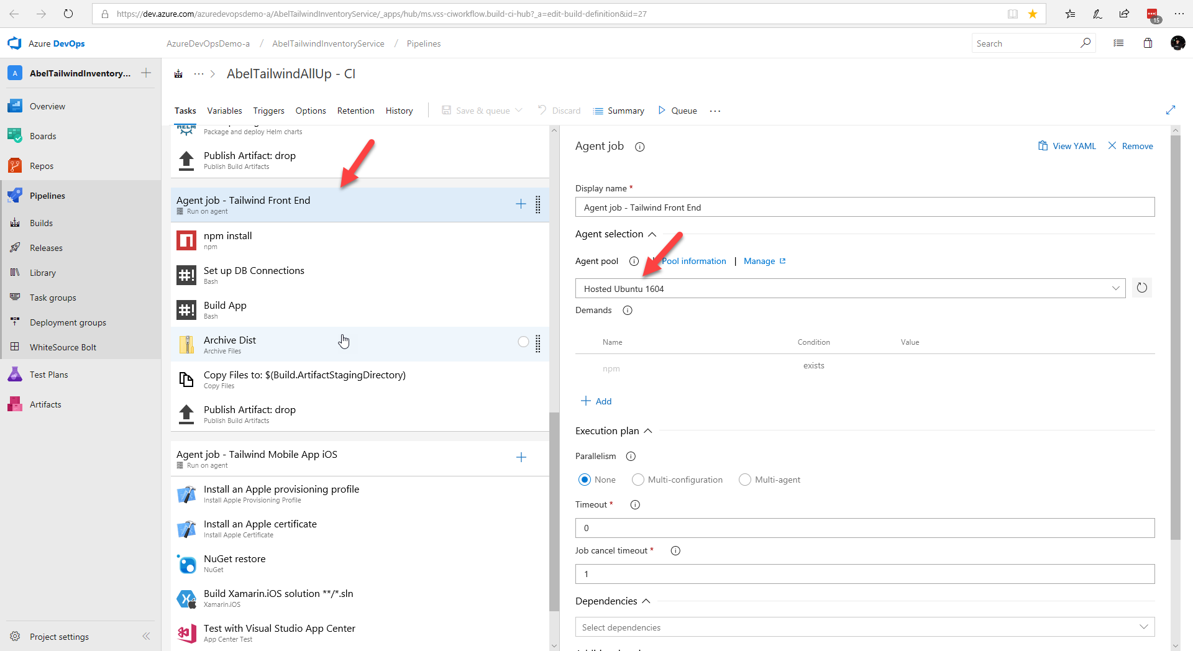
Task: Switch to the Retention tab
Action: (355, 111)
